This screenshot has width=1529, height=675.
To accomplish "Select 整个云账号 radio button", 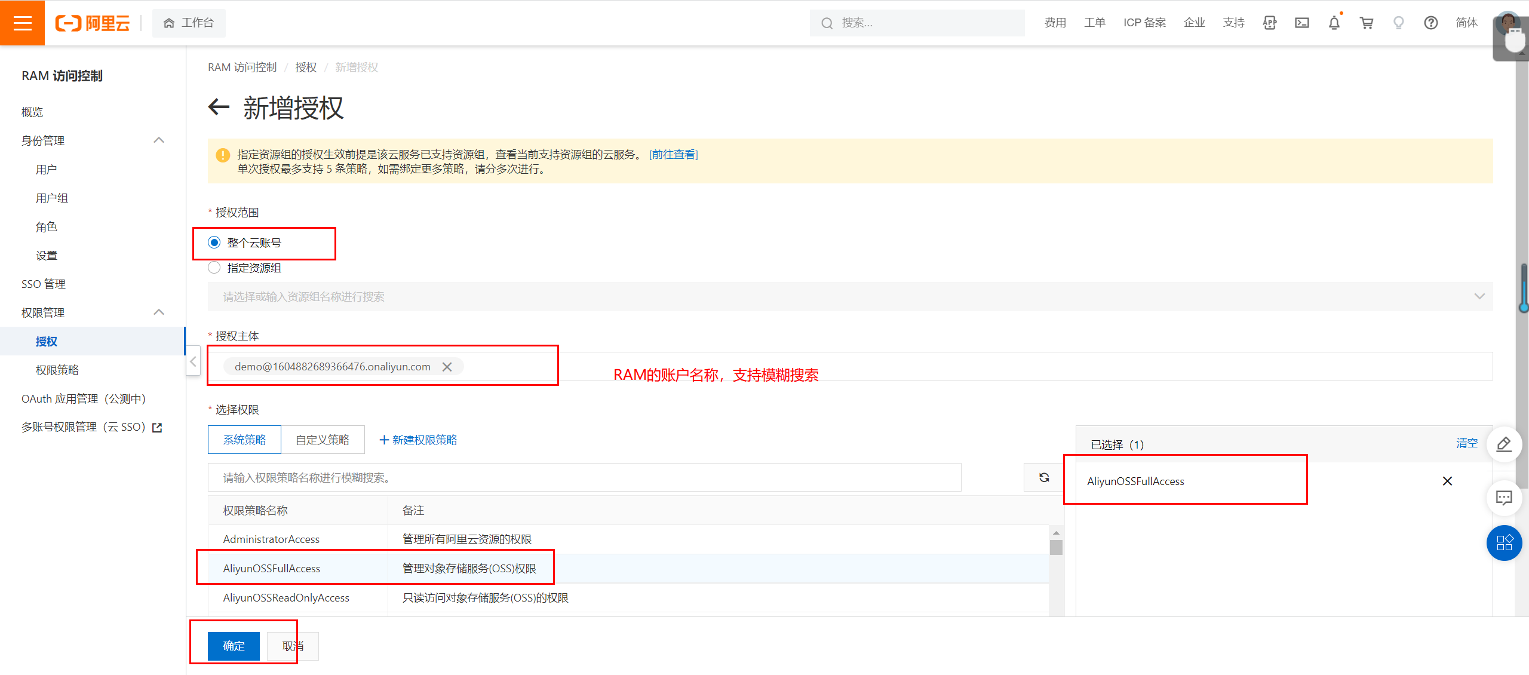I will (214, 243).
